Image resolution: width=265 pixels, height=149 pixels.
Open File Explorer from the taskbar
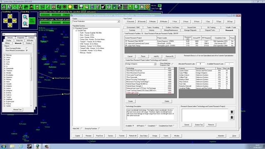12,146
